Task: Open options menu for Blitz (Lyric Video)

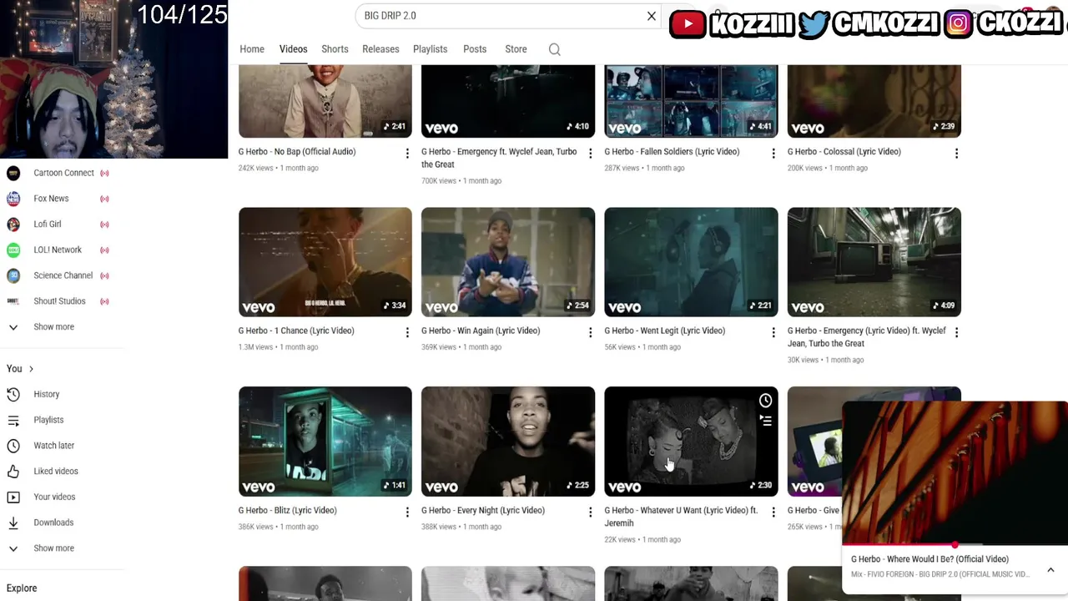Action: point(407,512)
